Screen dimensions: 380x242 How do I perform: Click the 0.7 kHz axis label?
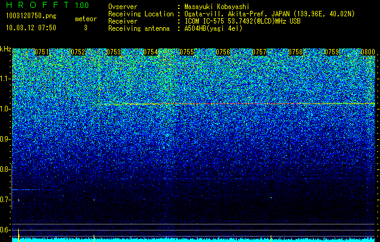pos(5,200)
